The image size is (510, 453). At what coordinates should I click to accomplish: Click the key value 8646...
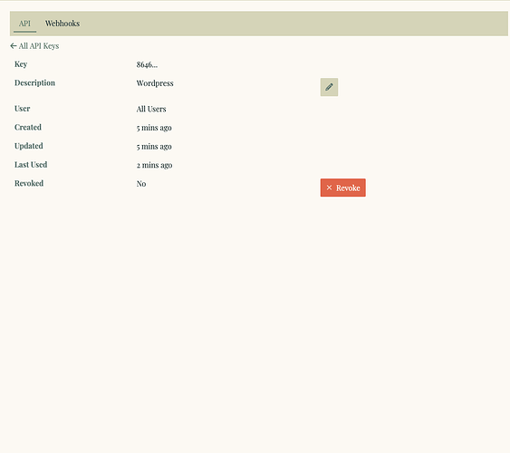[x=147, y=64]
